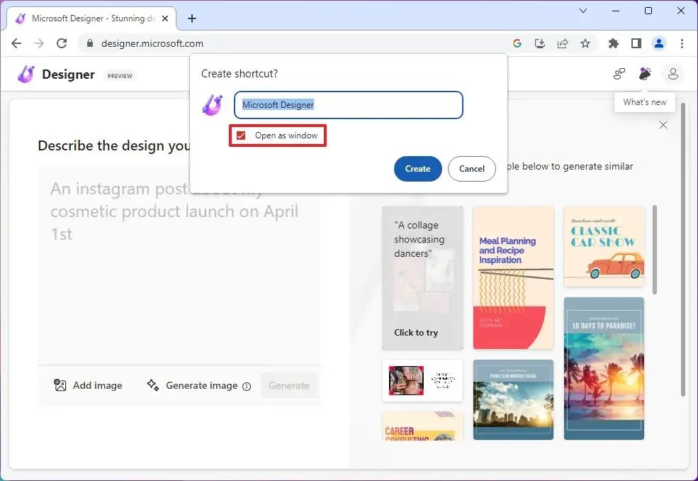Close the Microsoft Designer tab
Screen dimensions: 698x481
164,18
